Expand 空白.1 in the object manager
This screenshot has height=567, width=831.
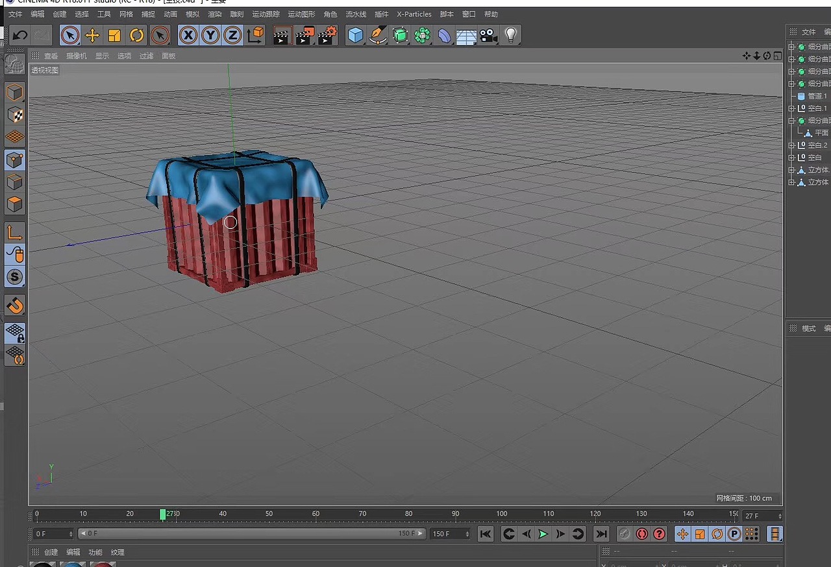(791, 108)
